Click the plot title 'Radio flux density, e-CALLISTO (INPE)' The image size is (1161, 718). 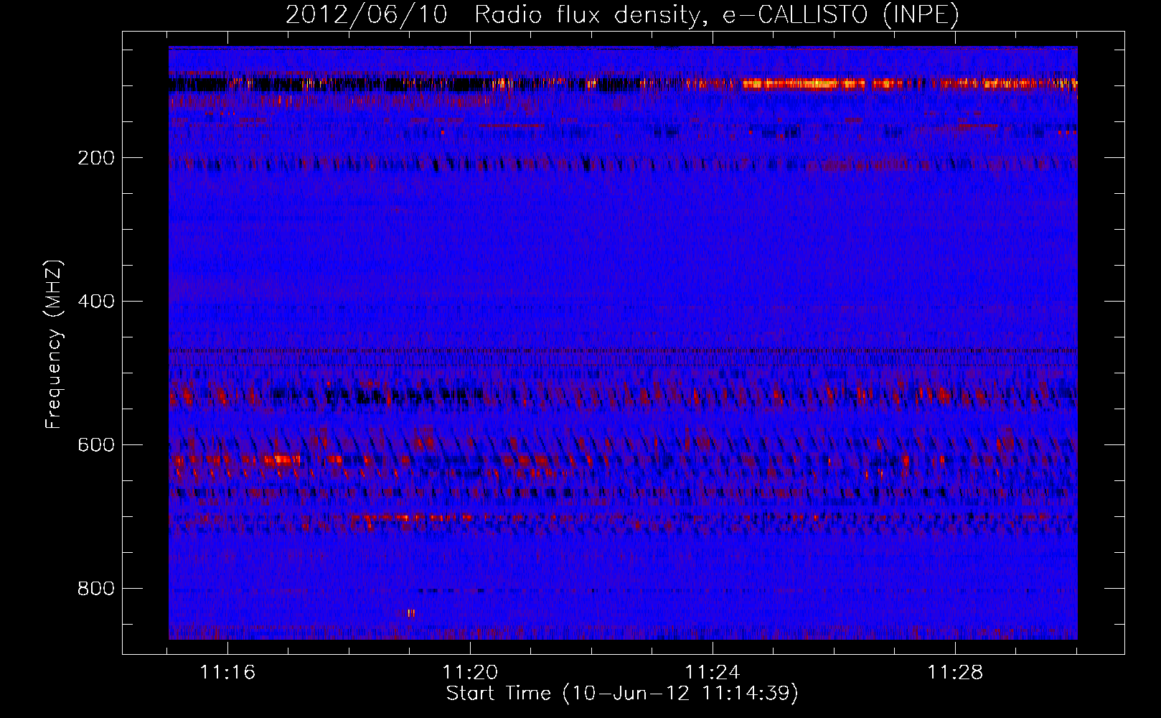(x=717, y=14)
